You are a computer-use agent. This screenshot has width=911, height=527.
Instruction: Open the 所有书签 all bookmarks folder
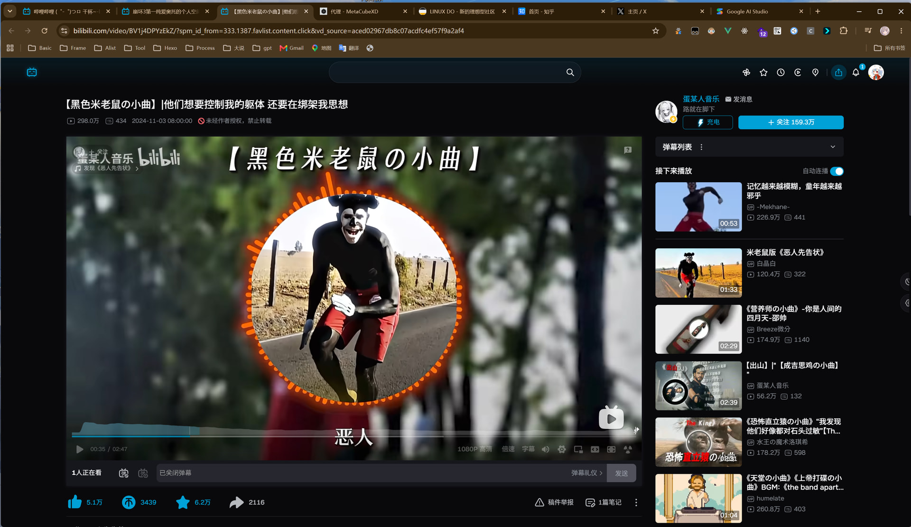tap(889, 48)
